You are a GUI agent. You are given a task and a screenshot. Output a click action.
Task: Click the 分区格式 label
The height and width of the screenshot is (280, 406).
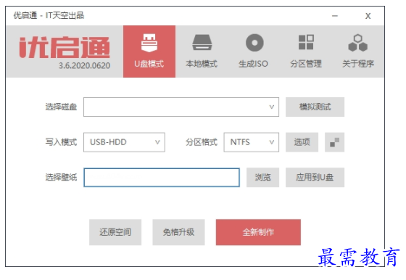202,142
